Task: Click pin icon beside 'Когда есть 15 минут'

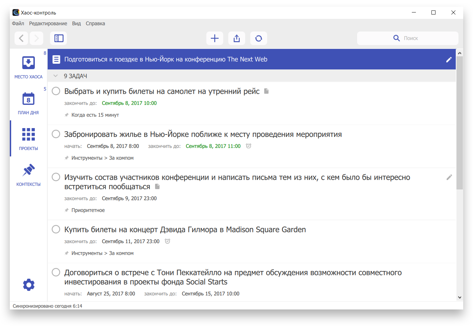Action: pyautogui.click(x=67, y=115)
